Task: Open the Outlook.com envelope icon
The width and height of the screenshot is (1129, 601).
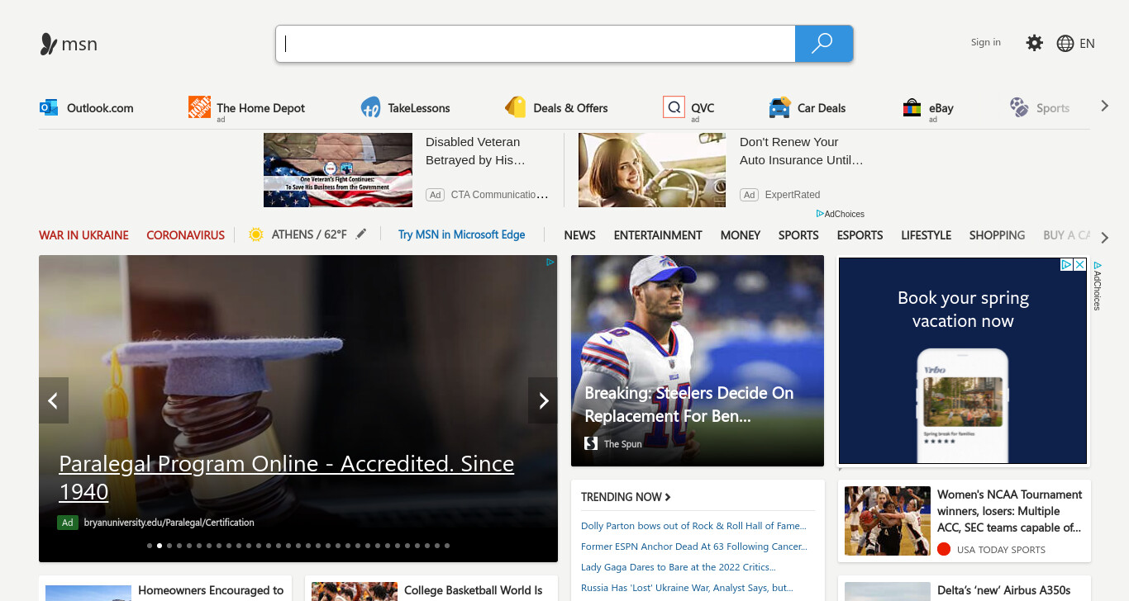Action: click(x=49, y=107)
